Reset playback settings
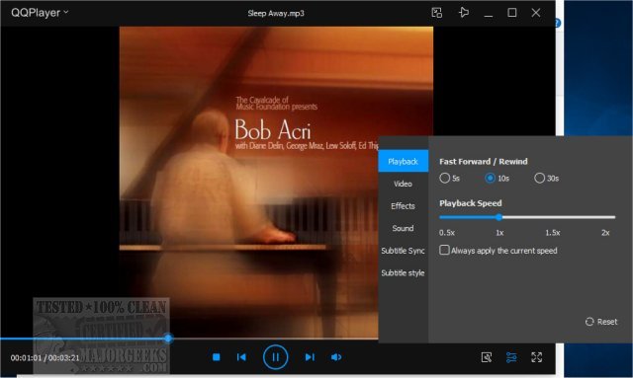Screen dimensions: 633x378 [x=601, y=322]
